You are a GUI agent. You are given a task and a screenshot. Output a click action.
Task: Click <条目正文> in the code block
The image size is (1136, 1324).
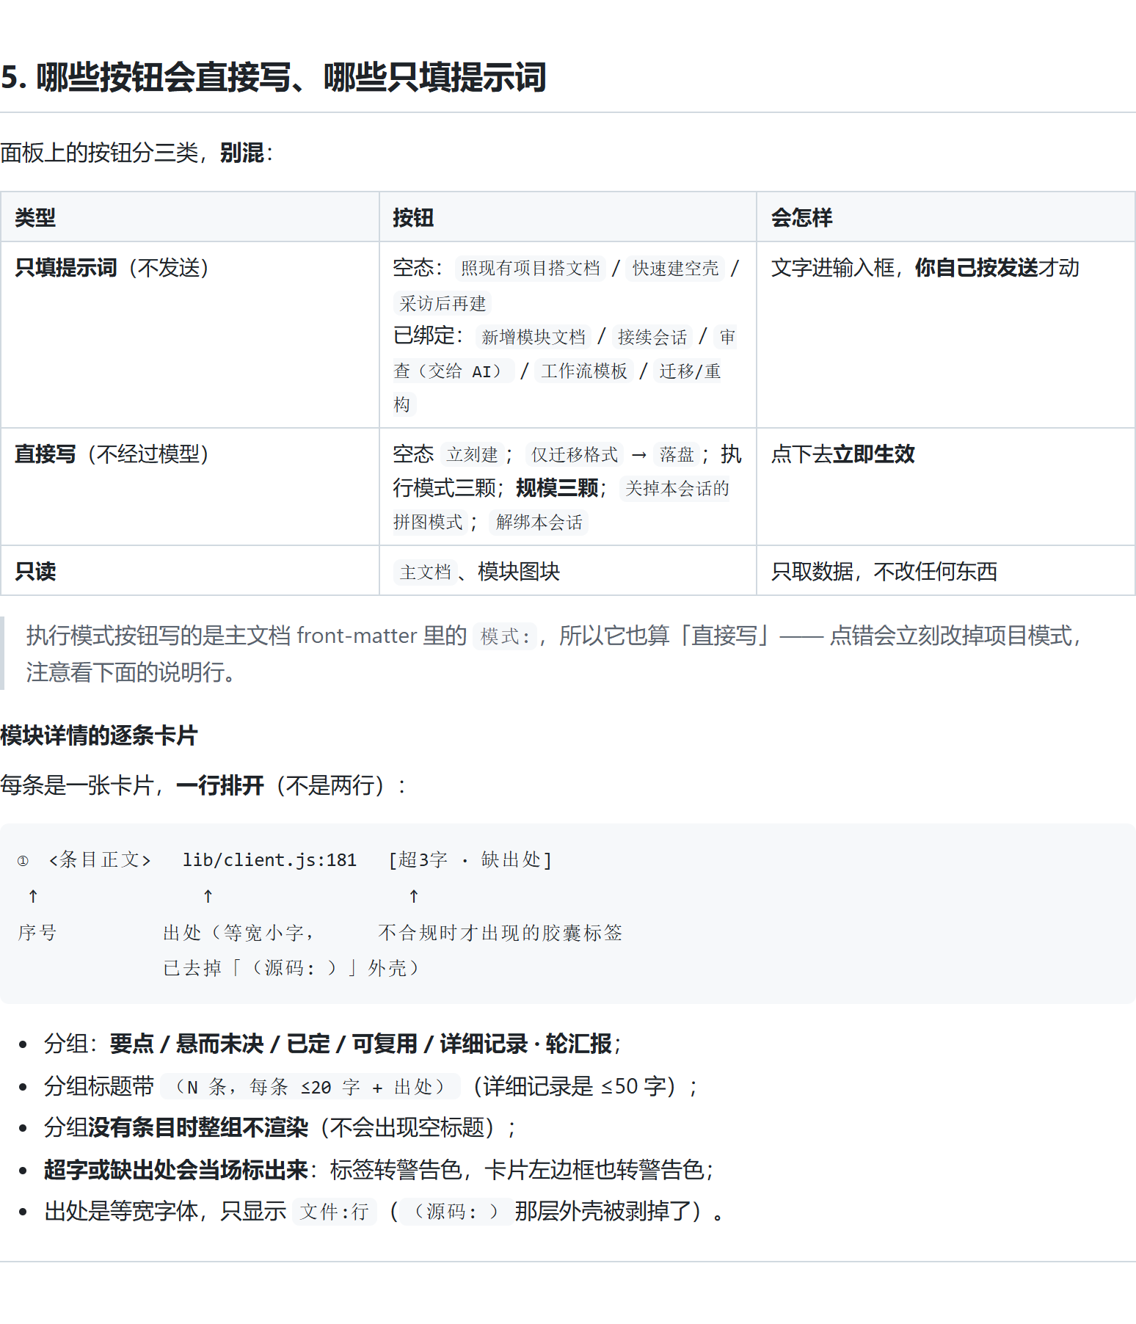click(x=100, y=859)
